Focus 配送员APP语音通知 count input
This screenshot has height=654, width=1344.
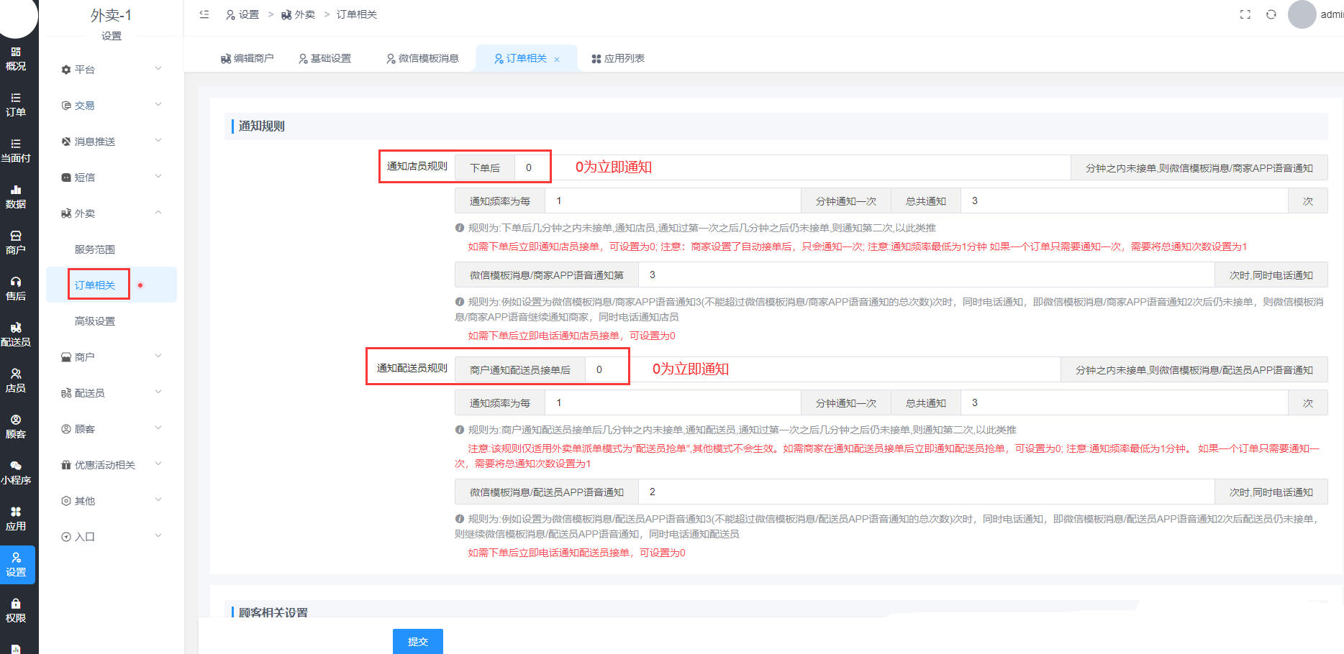tap(927, 492)
